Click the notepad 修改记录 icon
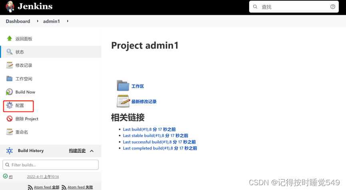The width and height of the screenshot is (346, 190). pyautogui.click(x=10, y=65)
